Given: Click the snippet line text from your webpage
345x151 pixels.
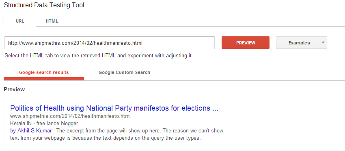Looking at the screenshot, I should point(106,138).
